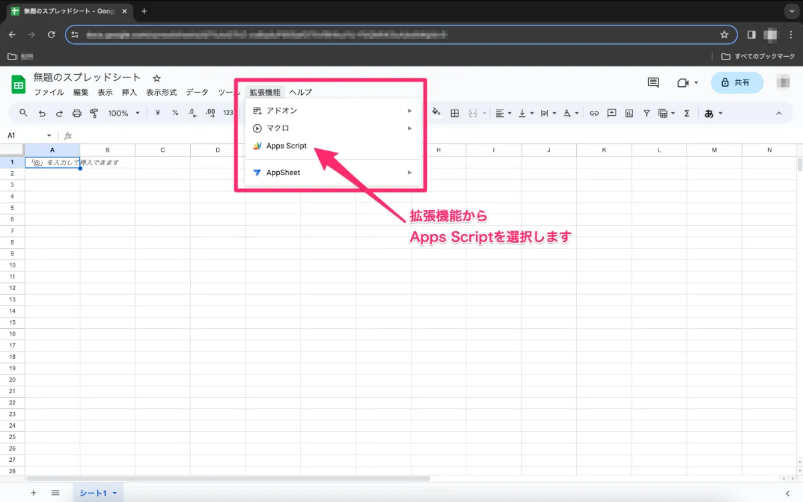The height and width of the screenshot is (502, 803).
Task: Undo the last action
Action: [x=42, y=113]
